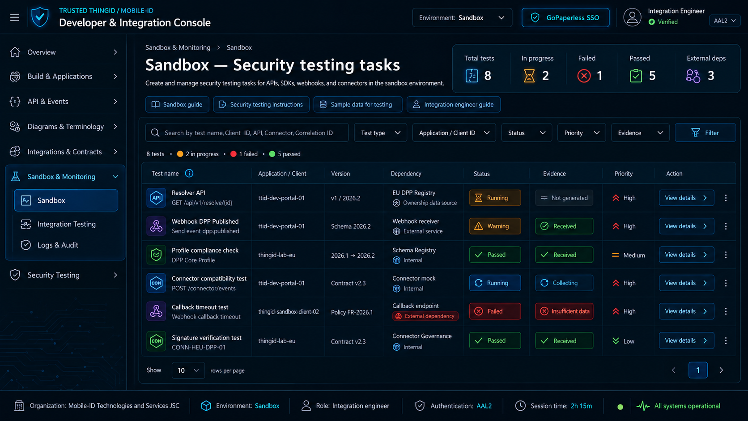The width and height of the screenshot is (748, 421).
Task: View details for Webhook DPP Published
Action: (x=686, y=226)
